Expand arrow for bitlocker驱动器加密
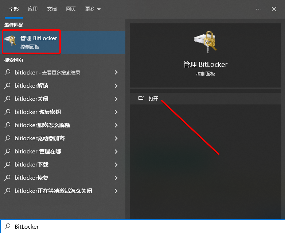 pos(116,138)
